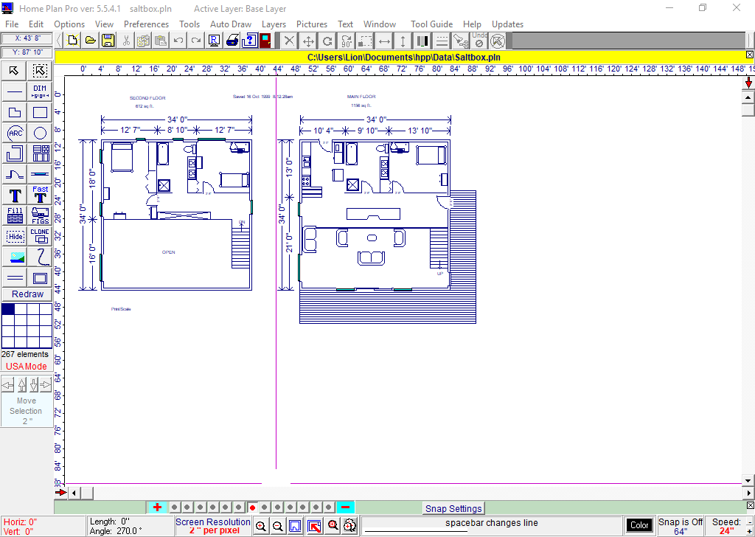The width and height of the screenshot is (755, 537).
Task: Click the Zoom In magnifier icon
Action: 261,527
